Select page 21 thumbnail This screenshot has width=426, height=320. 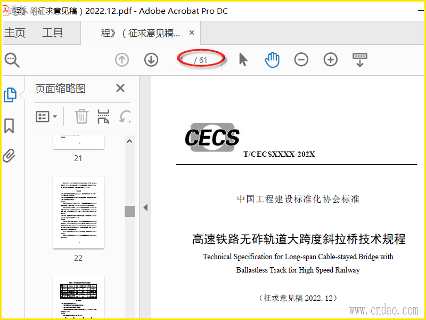tap(78, 142)
